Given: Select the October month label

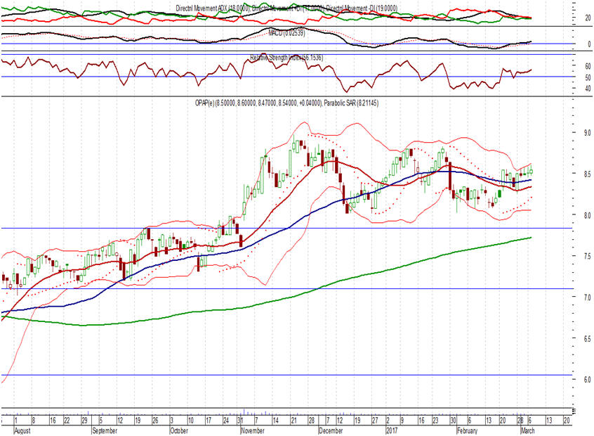Looking at the screenshot, I should (x=179, y=430).
